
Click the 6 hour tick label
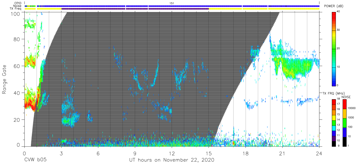click(x=98, y=153)
